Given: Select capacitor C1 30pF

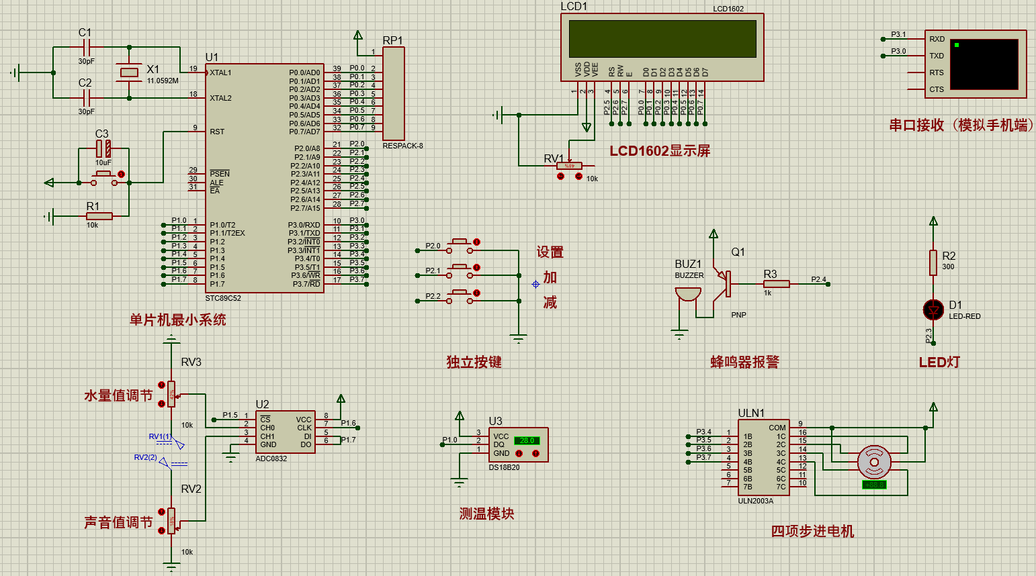Looking at the screenshot, I should (x=86, y=47).
